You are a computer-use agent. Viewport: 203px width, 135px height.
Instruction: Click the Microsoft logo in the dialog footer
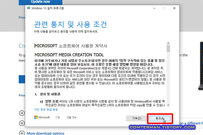click(x=42, y=117)
